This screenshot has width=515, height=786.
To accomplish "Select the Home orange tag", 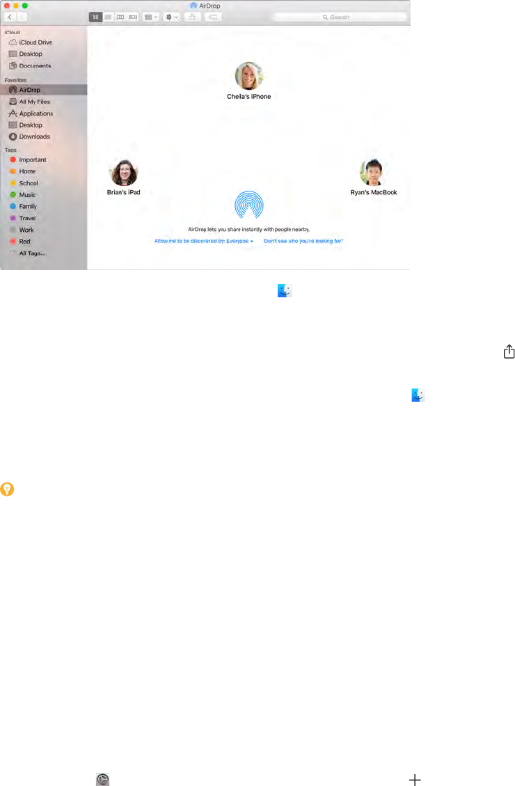I will 23,171.
